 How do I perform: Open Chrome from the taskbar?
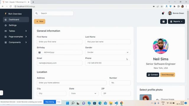pos(122,103)
